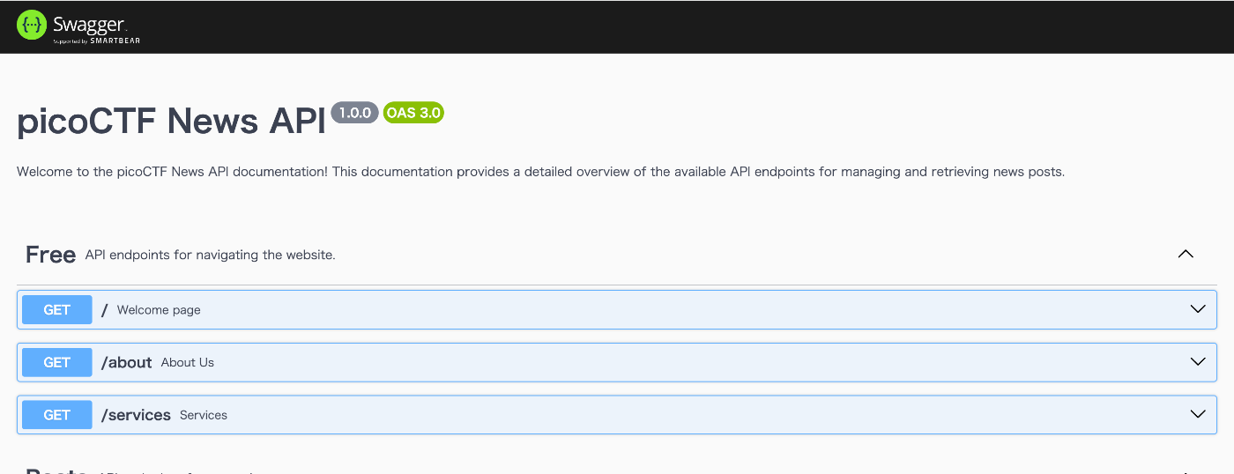
Task: Expand the GET /about chevron arrow
Action: click(x=1198, y=362)
